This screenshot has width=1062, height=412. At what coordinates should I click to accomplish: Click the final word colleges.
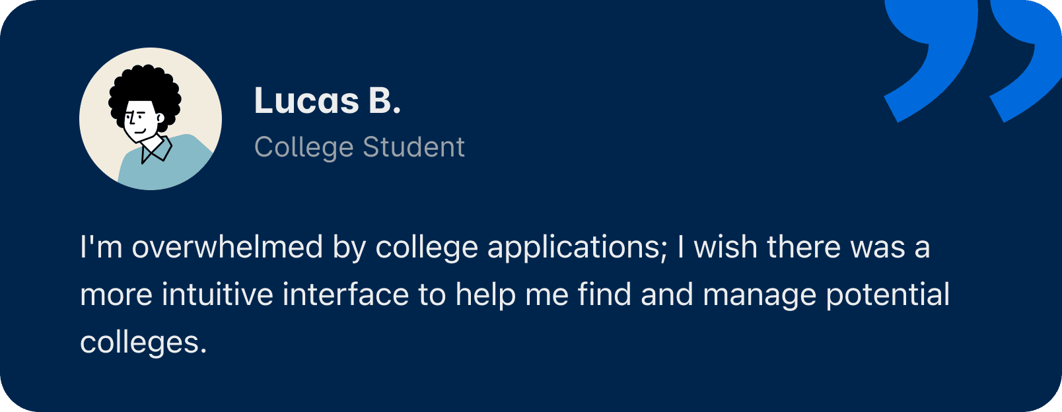click(x=143, y=343)
